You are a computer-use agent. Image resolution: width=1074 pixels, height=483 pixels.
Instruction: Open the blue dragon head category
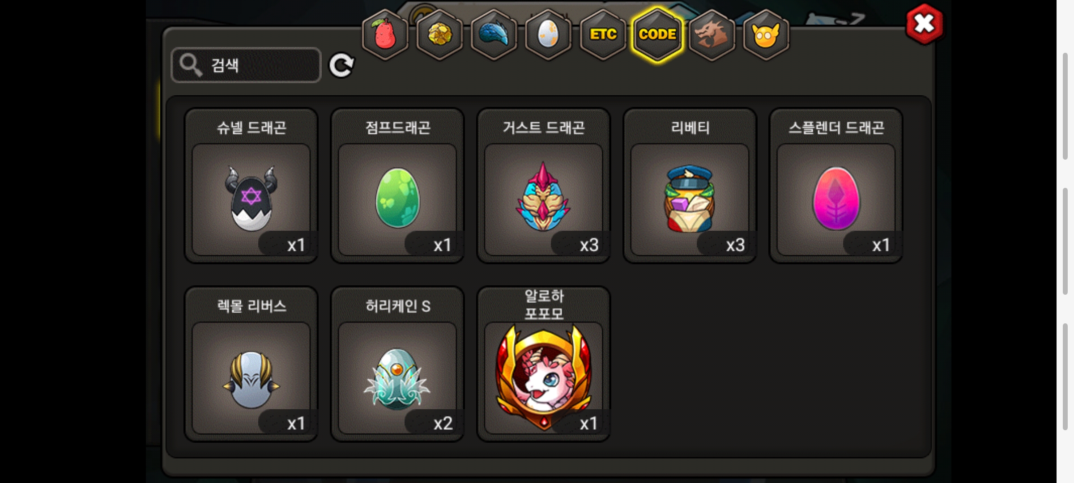[494, 35]
